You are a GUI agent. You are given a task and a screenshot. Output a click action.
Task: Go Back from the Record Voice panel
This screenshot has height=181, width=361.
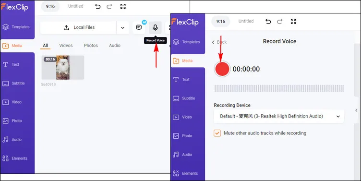point(219,42)
